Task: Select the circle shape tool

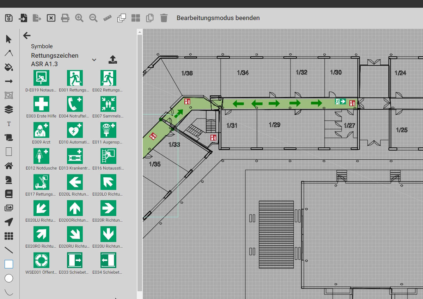Action: point(9,279)
